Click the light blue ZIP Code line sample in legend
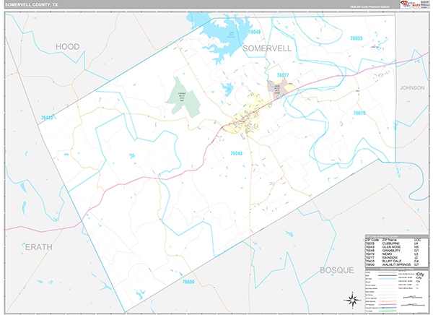Screen dimensions: 433x315 pyautogui.click(x=387, y=279)
